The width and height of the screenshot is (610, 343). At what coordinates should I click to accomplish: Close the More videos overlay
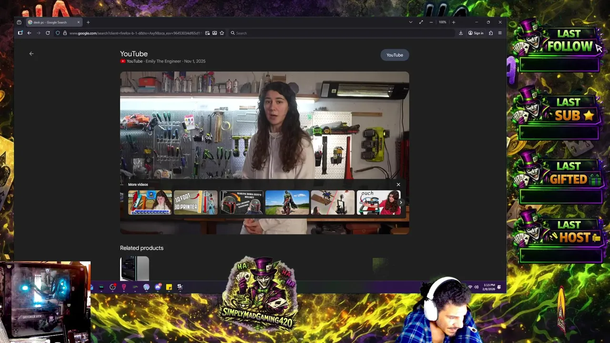coord(398,184)
